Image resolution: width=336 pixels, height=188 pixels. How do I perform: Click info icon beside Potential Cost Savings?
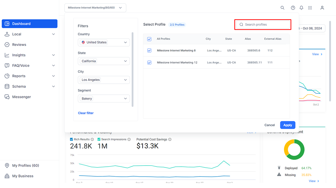coord(170,139)
